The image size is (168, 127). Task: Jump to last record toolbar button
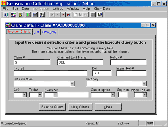pos(69,15)
